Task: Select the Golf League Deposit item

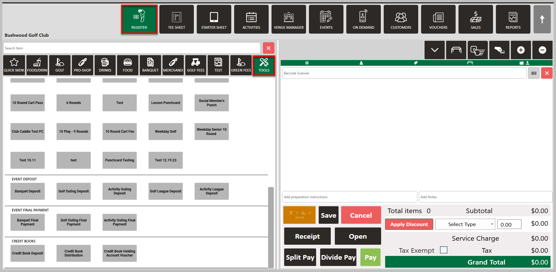Action: (166, 191)
